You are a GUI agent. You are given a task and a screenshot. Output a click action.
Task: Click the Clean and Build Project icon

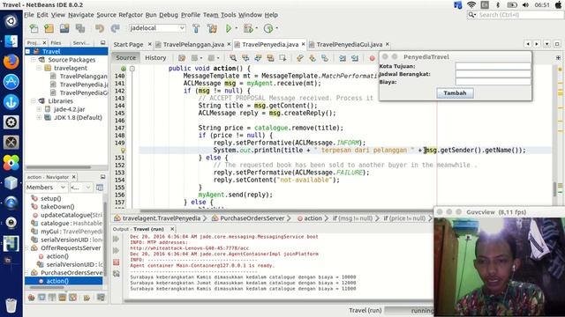212,28
